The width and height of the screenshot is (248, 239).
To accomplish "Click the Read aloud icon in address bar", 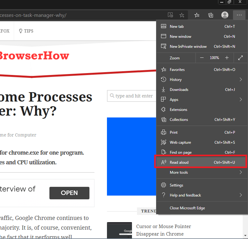I will click(170, 15).
